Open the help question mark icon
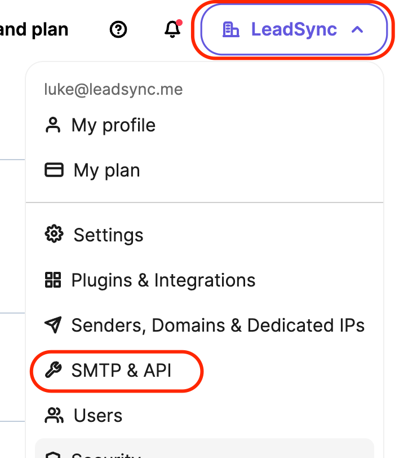This screenshot has height=458, width=408. click(118, 30)
